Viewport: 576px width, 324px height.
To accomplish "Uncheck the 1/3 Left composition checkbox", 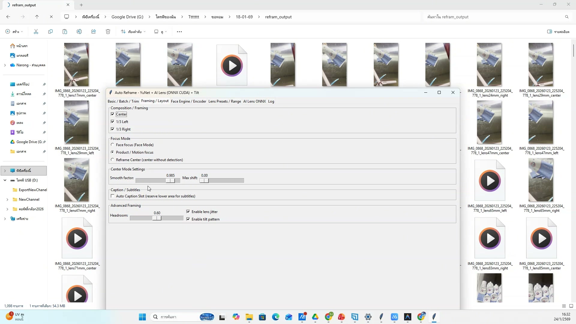I will point(112,121).
